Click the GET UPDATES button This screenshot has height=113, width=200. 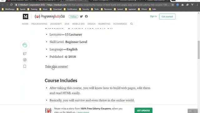143,110
